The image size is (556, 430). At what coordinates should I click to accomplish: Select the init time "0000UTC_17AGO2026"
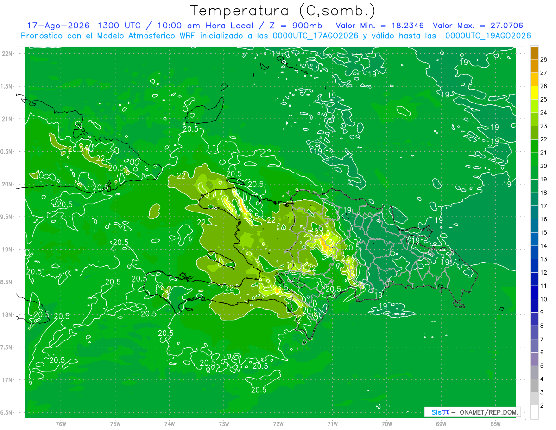pos(315,36)
